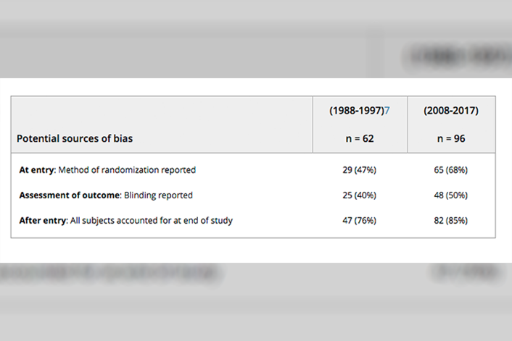The width and height of the screenshot is (512, 341).
Task: Click the (1988-1997) column header
Action: pyautogui.click(x=356, y=111)
